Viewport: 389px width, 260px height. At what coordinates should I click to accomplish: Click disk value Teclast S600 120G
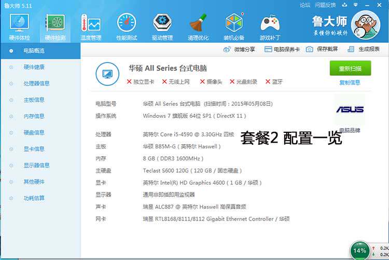pos(192,171)
